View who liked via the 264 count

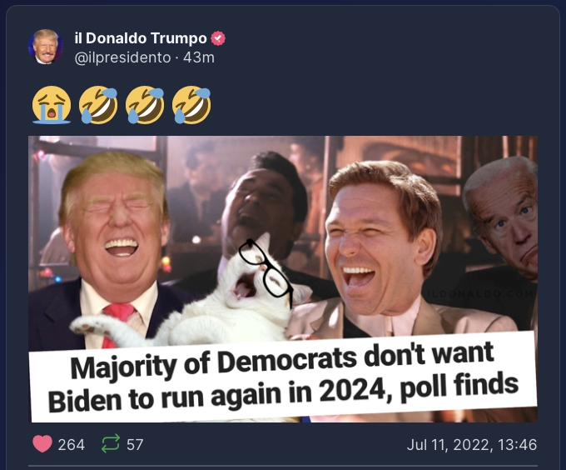click(x=72, y=445)
